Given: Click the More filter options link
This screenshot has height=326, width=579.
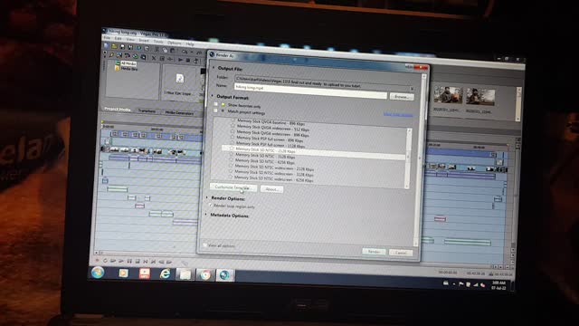Looking at the screenshot, I should [x=398, y=114].
